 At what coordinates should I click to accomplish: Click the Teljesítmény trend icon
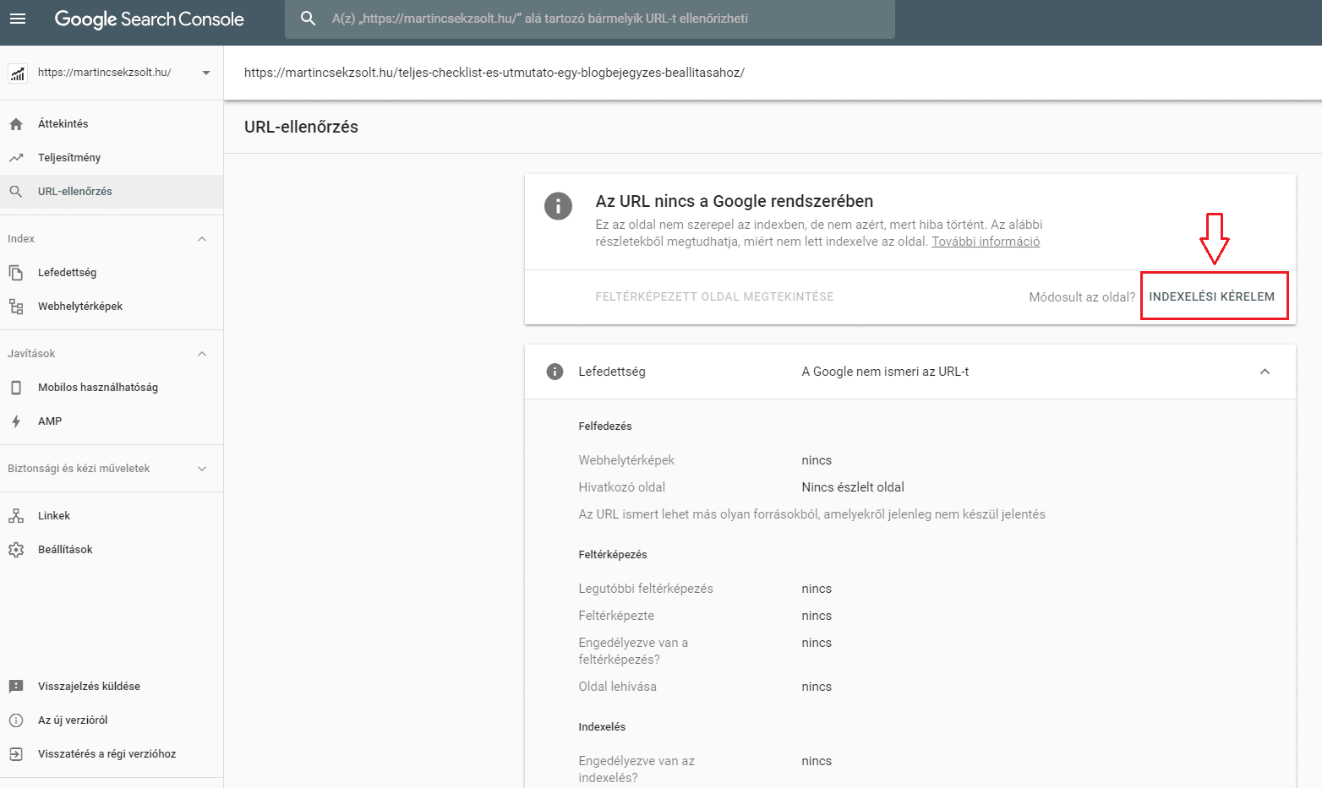16,158
